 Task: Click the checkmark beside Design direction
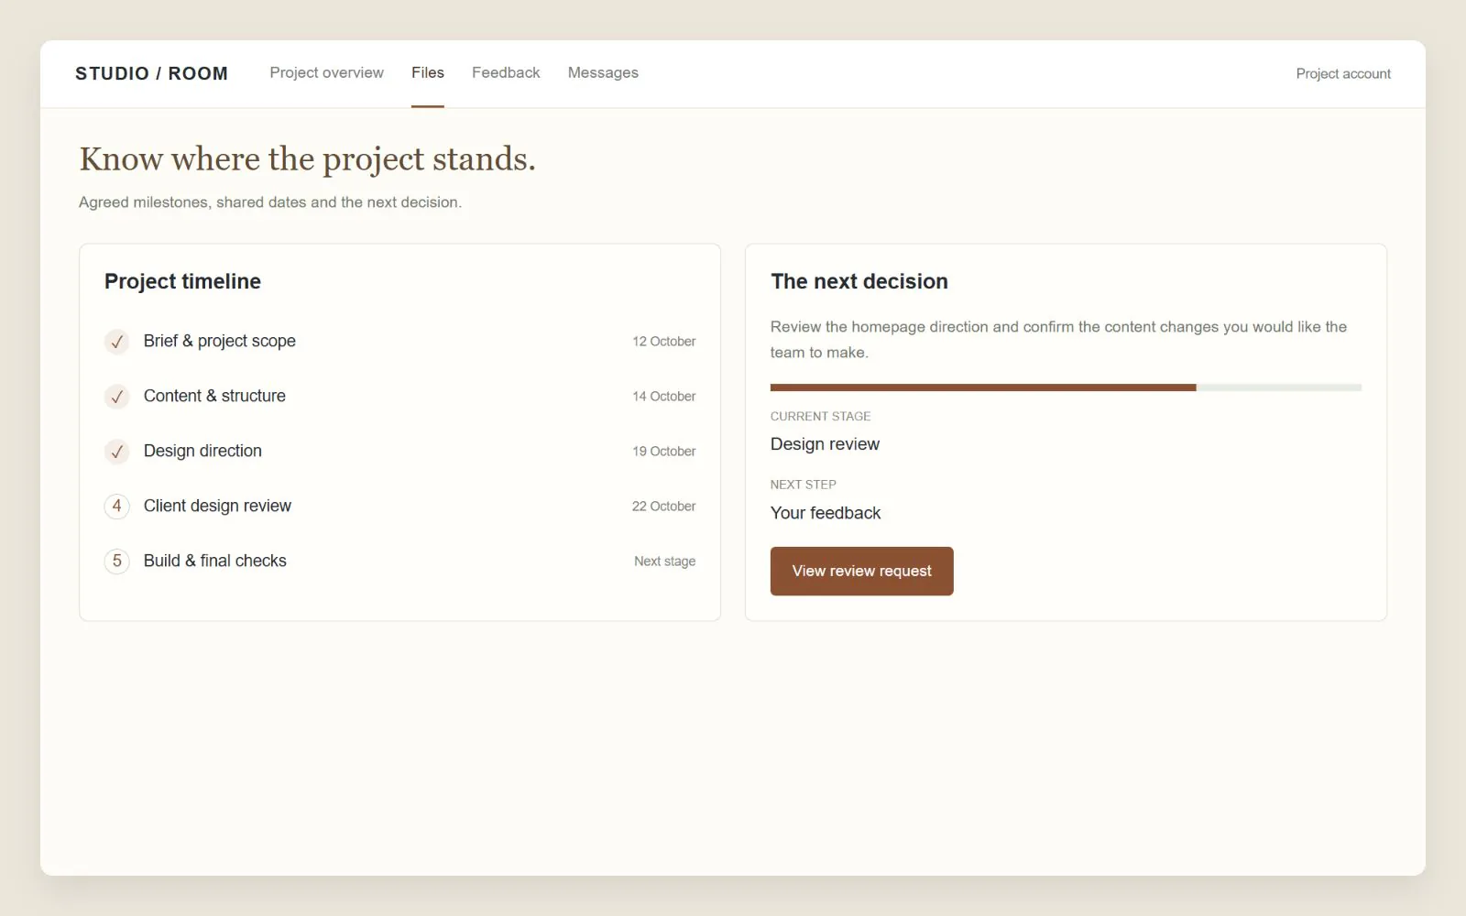coord(116,452)
